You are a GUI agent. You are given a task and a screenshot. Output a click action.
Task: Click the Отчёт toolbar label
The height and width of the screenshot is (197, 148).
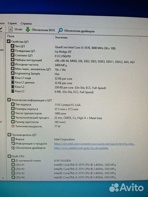tap(18, 30)
